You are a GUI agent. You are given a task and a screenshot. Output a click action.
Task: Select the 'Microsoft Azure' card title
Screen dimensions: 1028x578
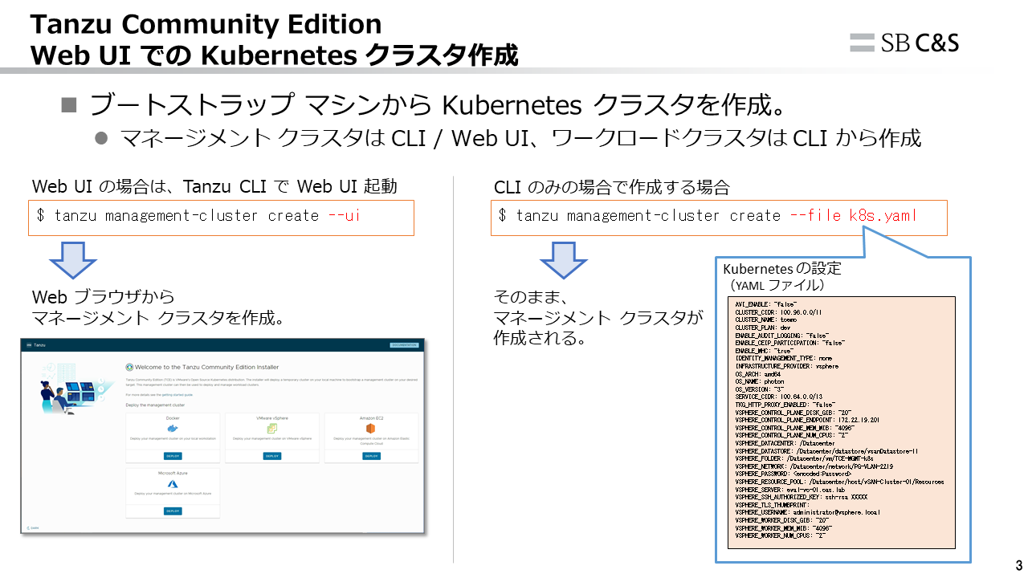(173, 473)
